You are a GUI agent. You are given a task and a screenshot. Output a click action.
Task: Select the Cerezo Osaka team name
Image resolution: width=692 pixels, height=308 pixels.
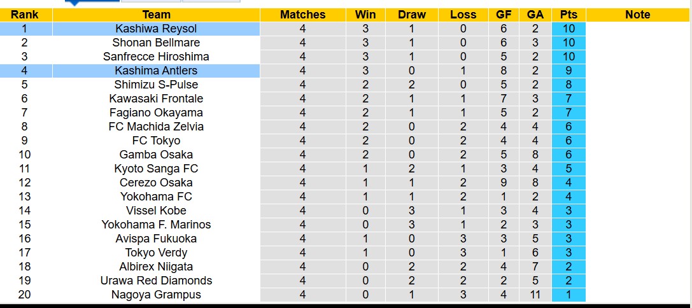[x=156, y=183]
